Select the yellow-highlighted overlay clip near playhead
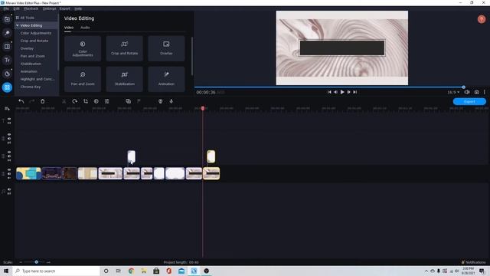 tap(211, 156)
